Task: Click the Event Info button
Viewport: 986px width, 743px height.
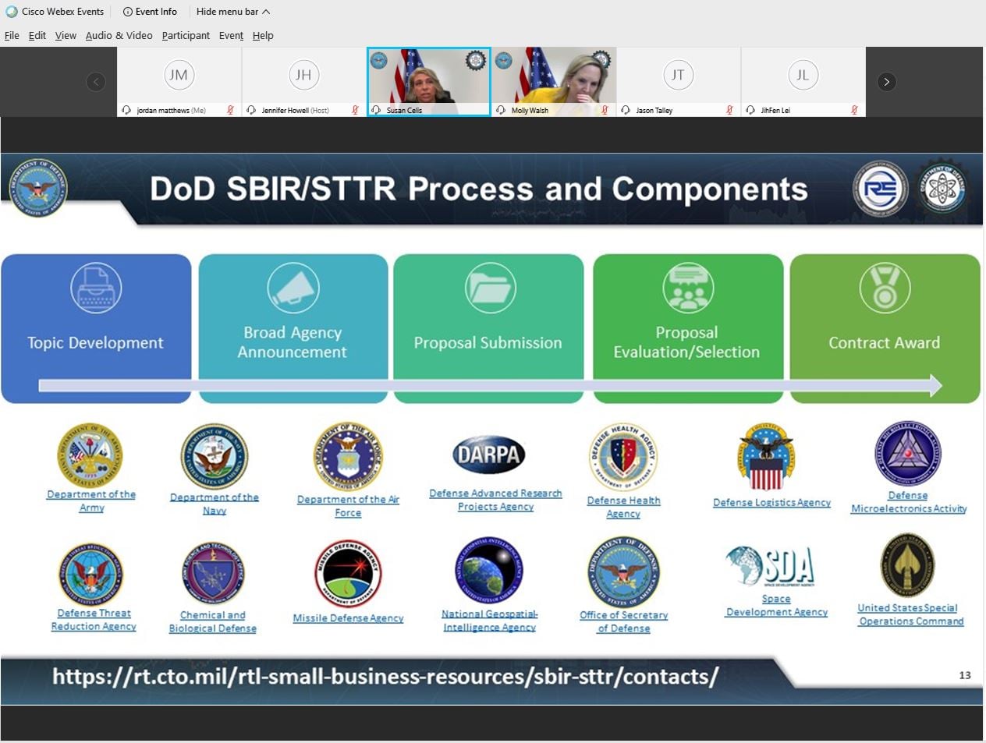Action: click(150, 12)
